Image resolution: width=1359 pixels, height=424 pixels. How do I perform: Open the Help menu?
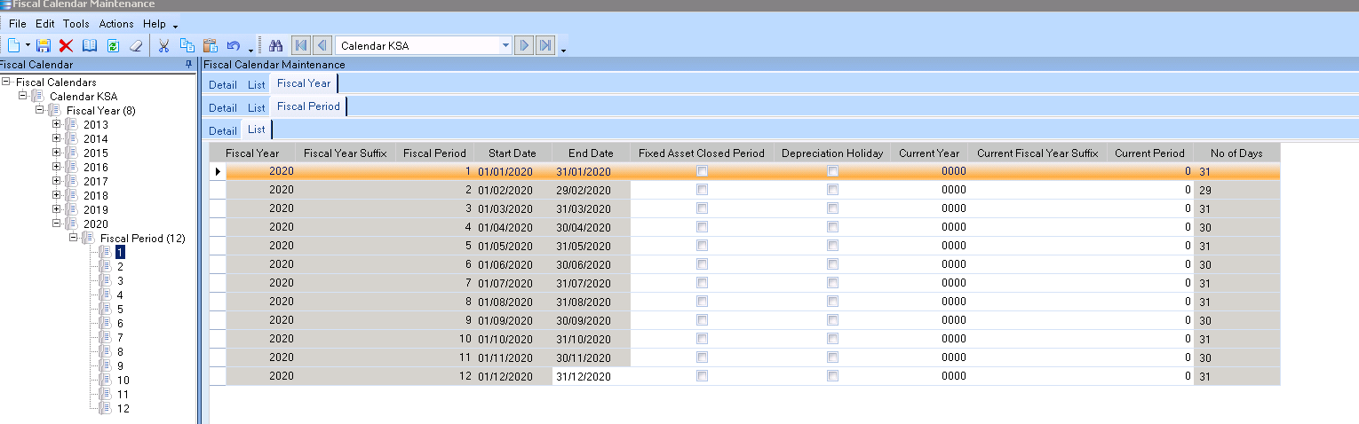click(x=155, y=24)
